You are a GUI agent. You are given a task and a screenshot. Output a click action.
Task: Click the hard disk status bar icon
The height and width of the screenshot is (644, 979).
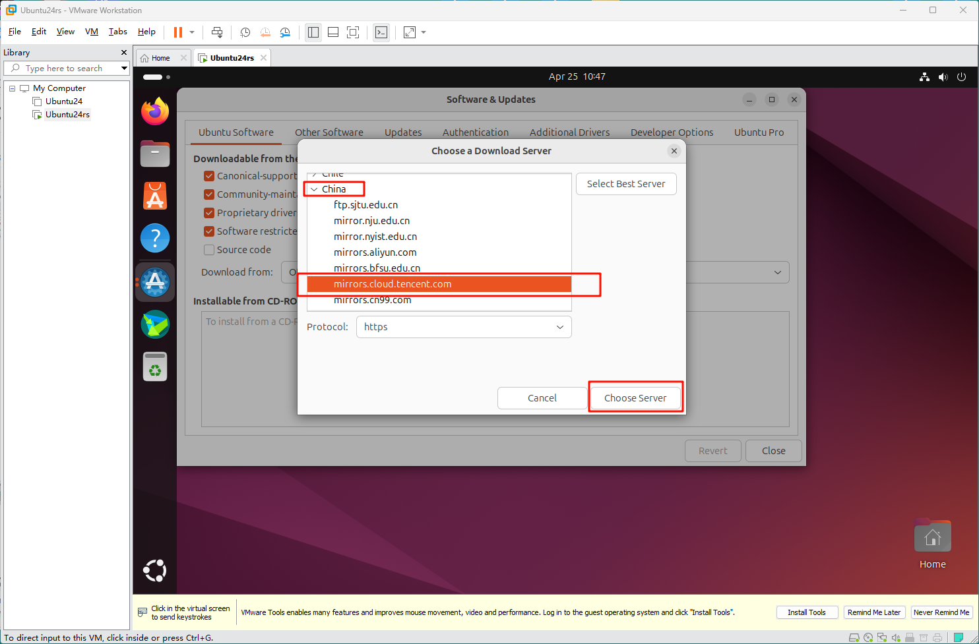[854, 637]
